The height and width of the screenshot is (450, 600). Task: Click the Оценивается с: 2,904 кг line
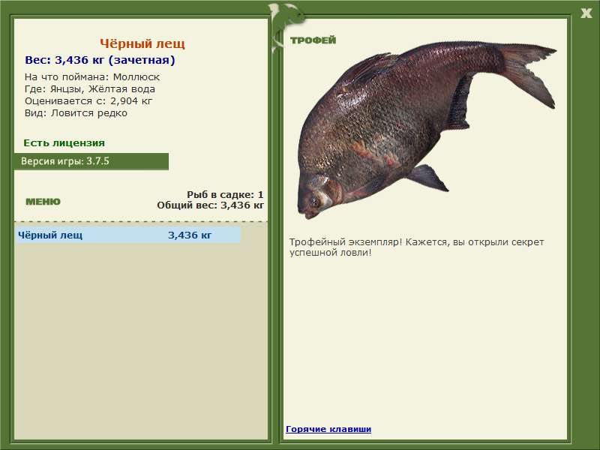88,101
